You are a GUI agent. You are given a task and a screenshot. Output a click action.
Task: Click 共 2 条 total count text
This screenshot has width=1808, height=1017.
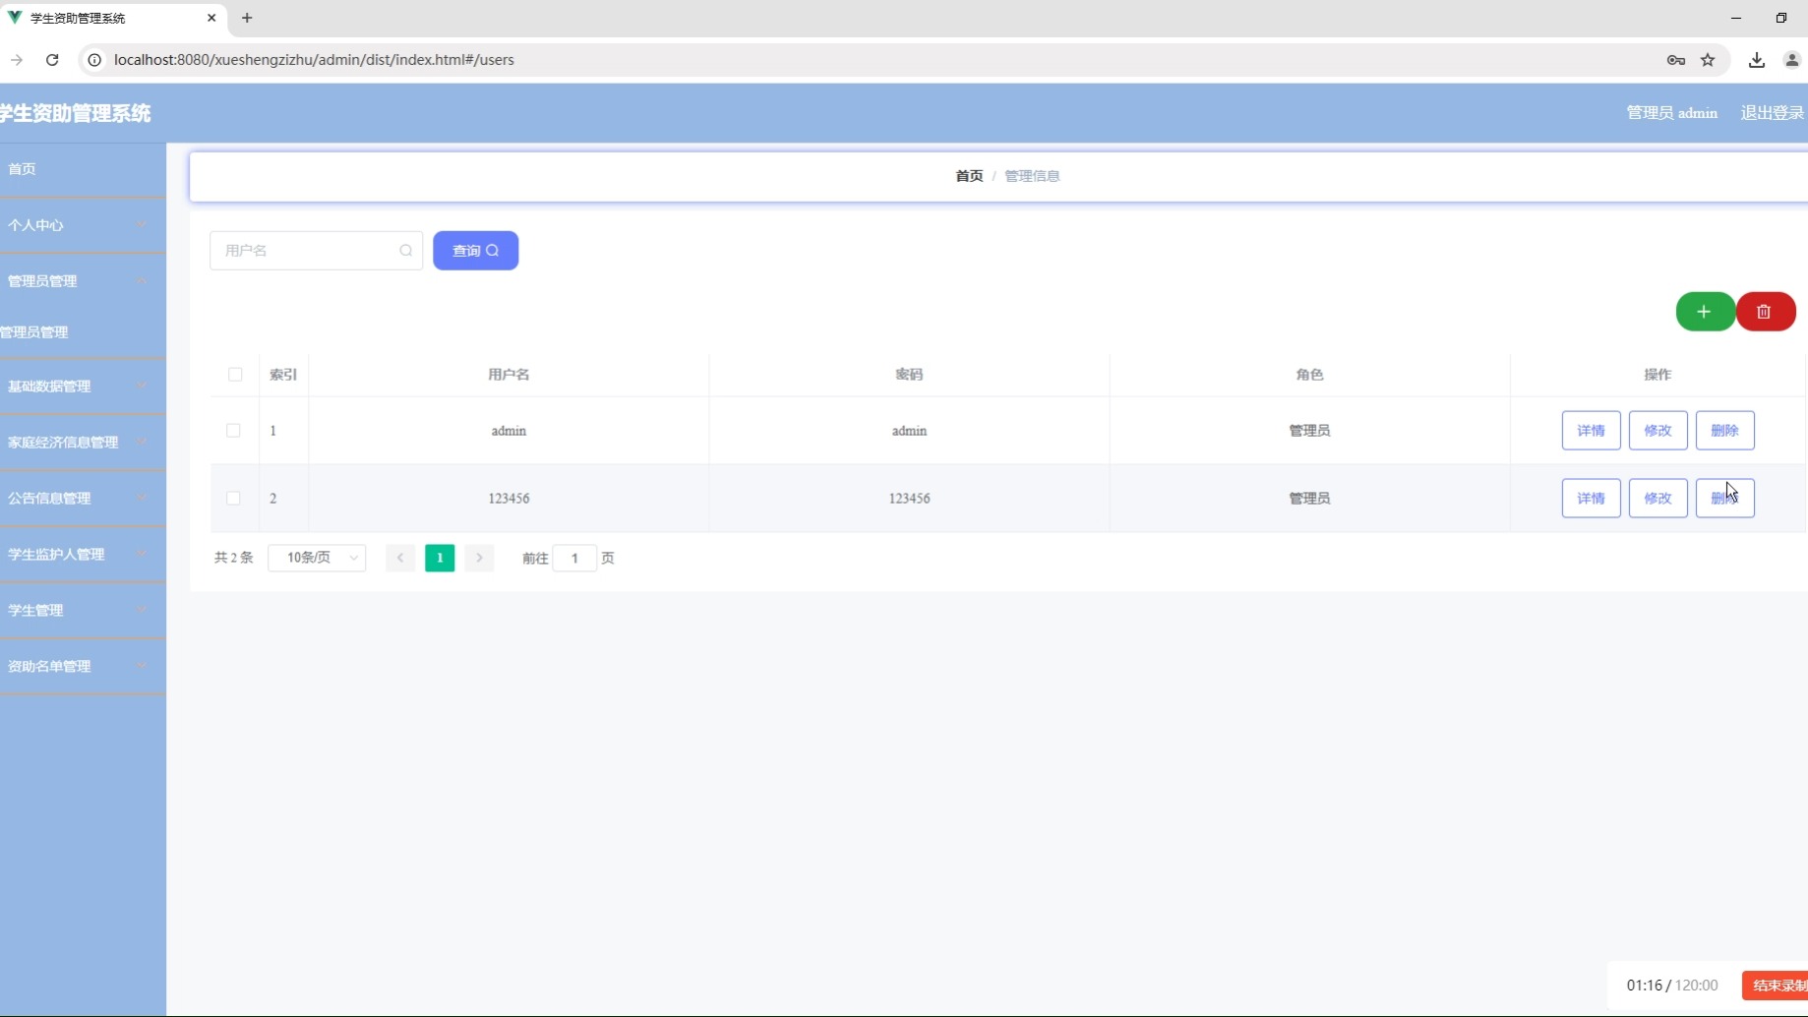234,558
